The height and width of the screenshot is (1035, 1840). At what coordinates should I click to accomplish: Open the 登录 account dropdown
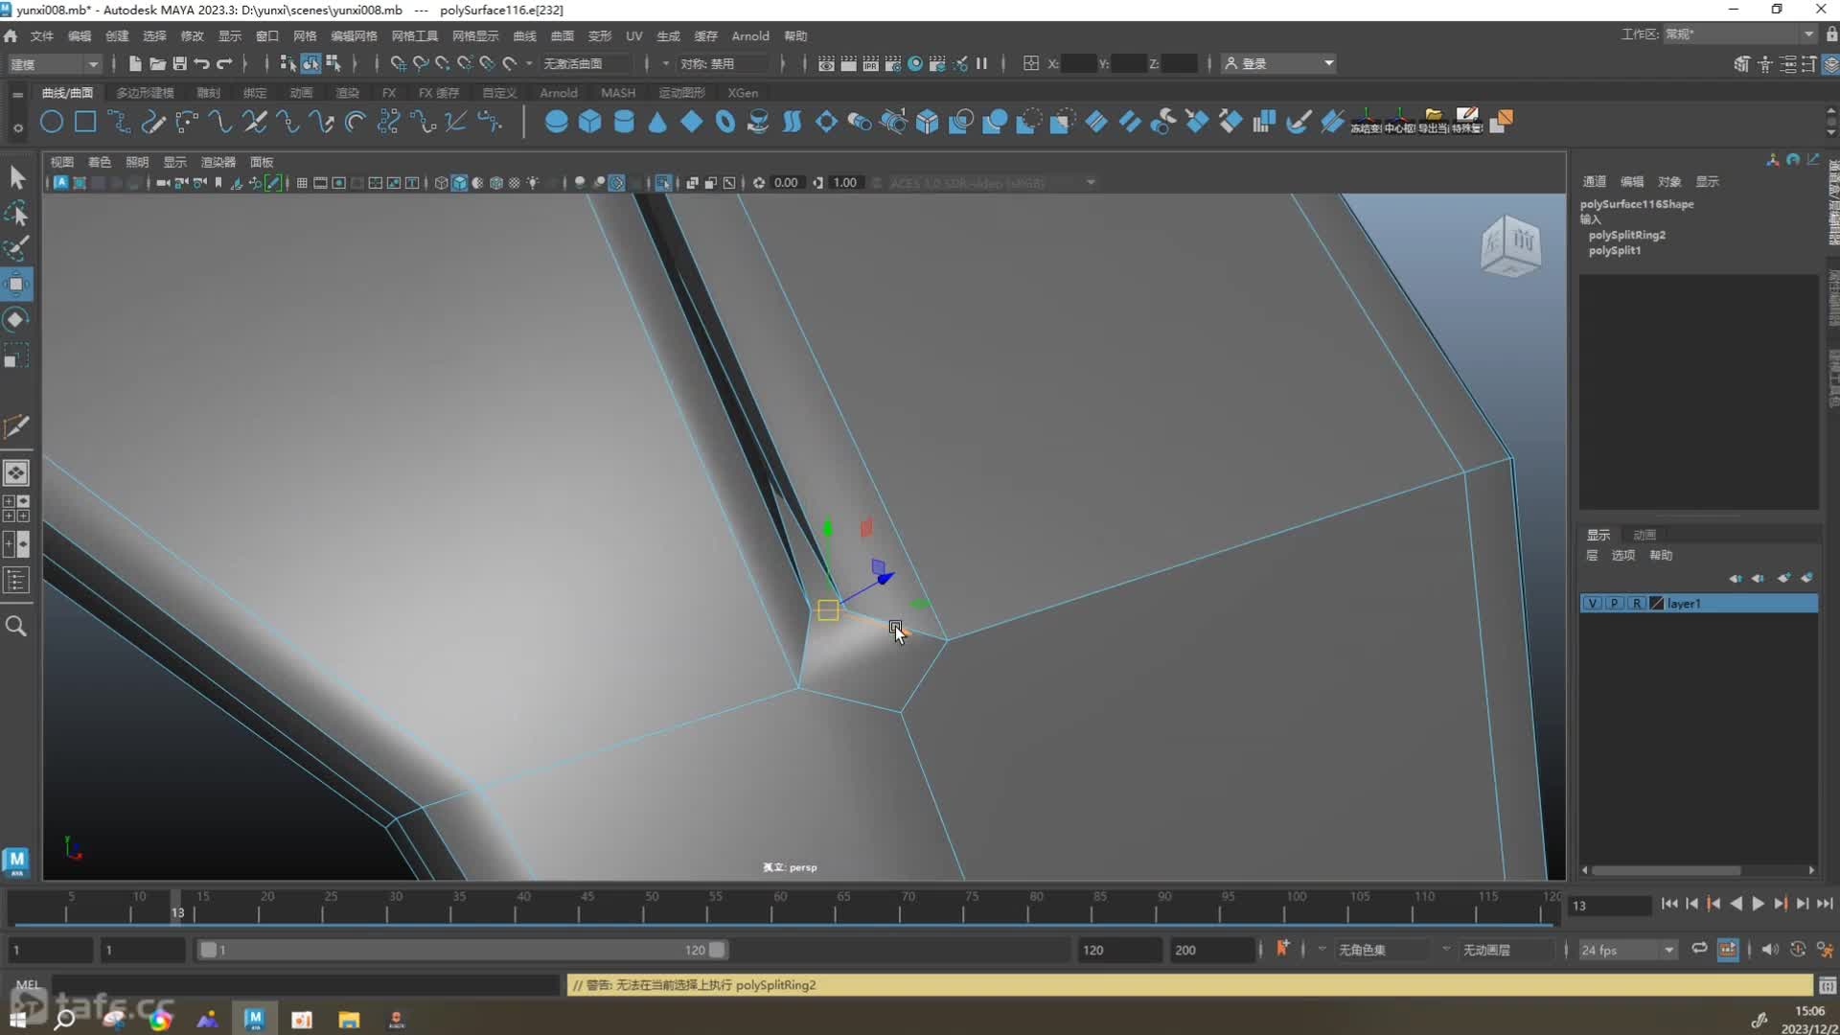point(1278,63)
